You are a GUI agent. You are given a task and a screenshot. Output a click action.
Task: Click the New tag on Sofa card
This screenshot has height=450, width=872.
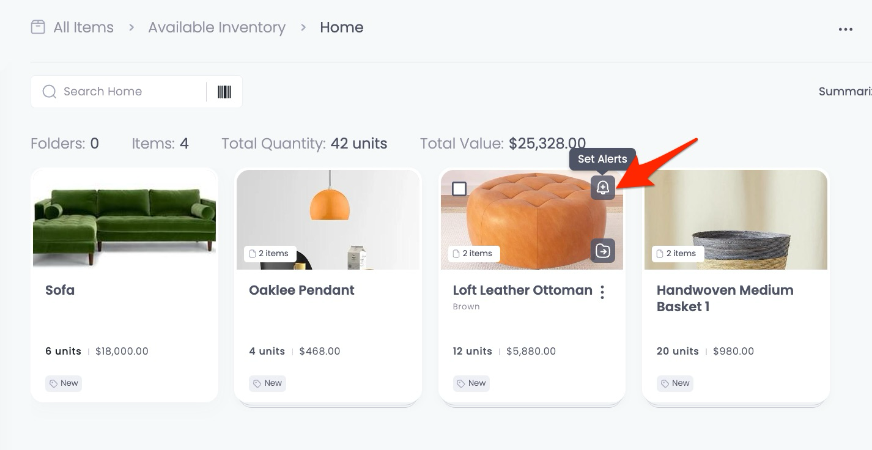[x=64, y=383]
